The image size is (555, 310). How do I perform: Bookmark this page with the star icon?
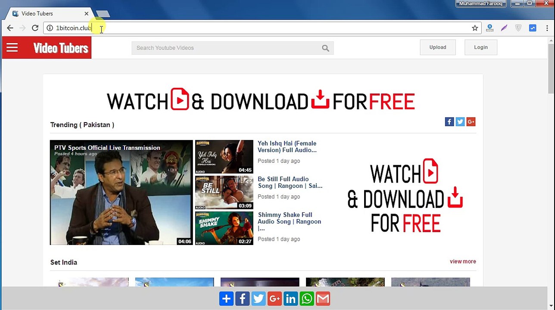tap(475, 28)
